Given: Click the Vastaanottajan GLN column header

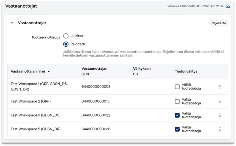Looking at the screenshot, I should (94, 71).
